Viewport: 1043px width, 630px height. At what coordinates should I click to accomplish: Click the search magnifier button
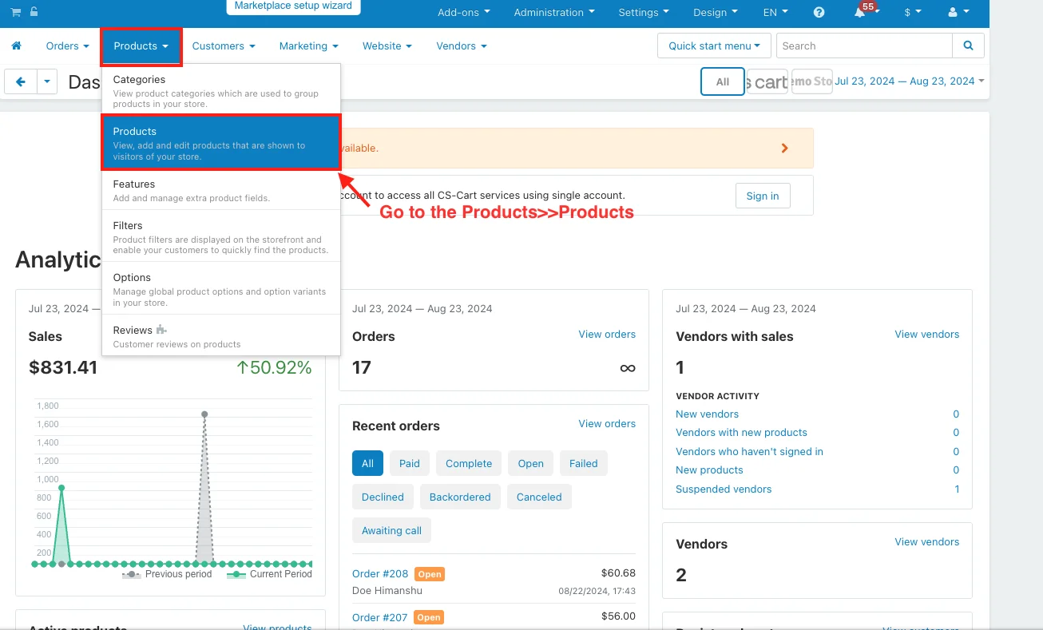coord(968,46)
